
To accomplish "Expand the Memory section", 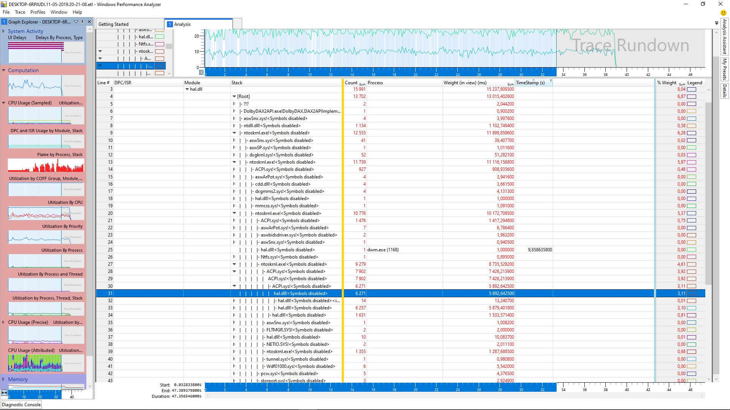I will tap(3, 379).
